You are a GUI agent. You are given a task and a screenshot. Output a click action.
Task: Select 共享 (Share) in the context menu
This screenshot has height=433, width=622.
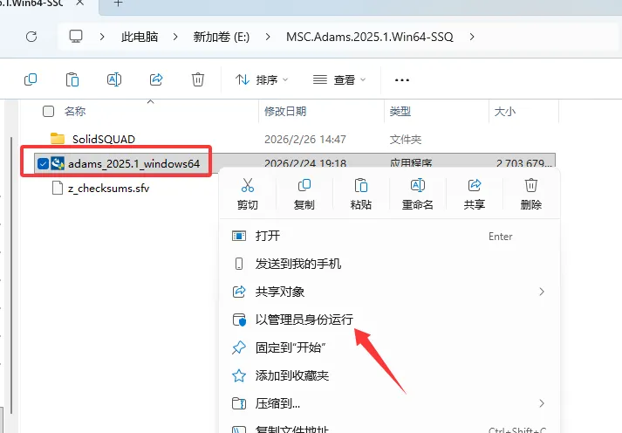475,194
